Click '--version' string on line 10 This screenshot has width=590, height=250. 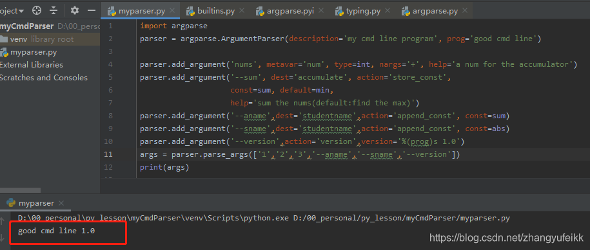255,141
